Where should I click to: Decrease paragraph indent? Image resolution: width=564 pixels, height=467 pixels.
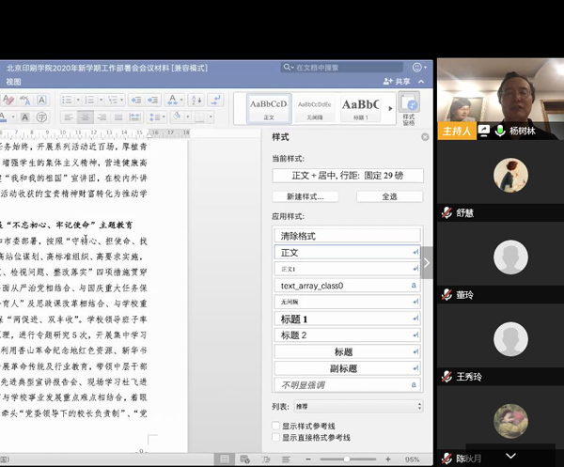click(136, 100)
